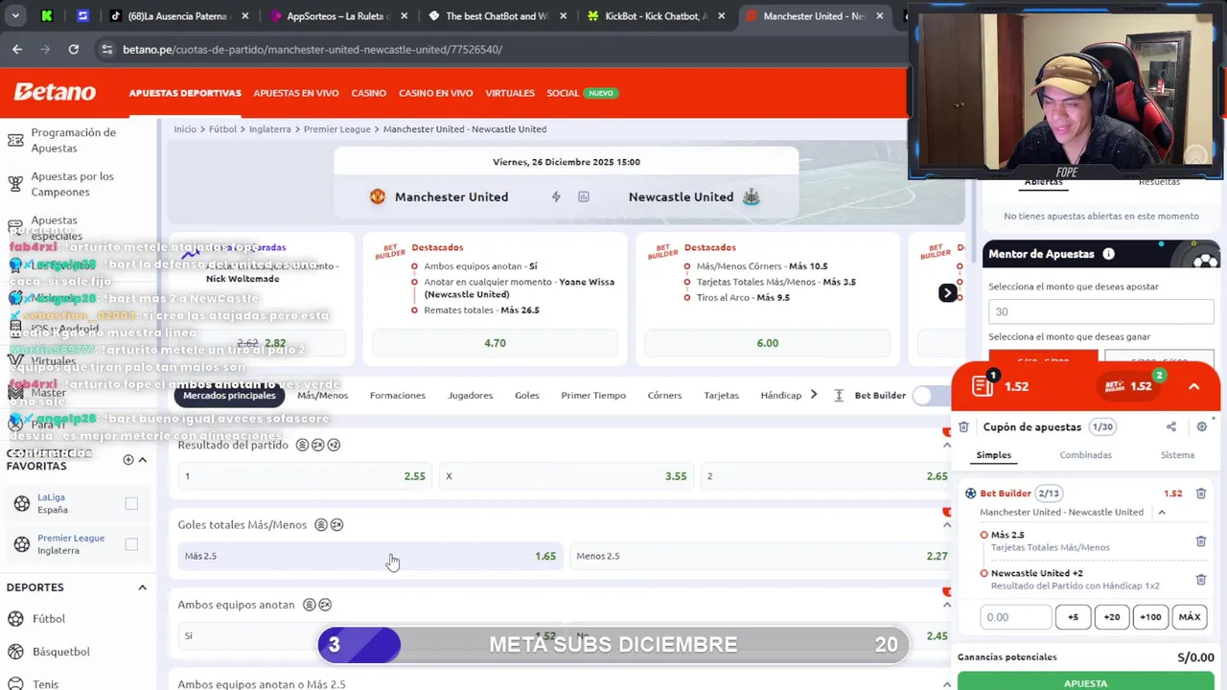
Task: Switch to Kick browser tab with K icon
Action: [46, 16]
